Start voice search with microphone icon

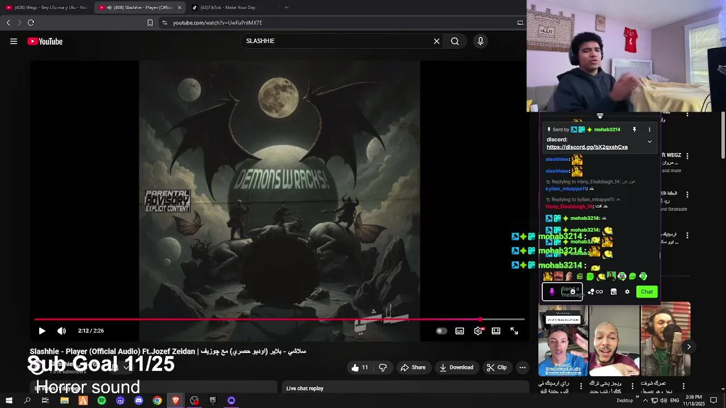tap(480, 41)
